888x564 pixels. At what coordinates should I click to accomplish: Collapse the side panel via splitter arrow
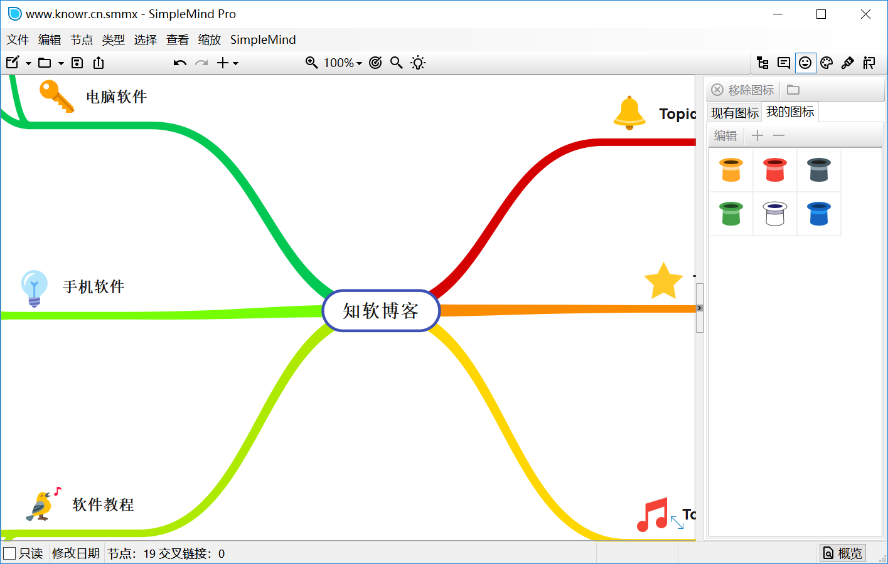(699, 308)
